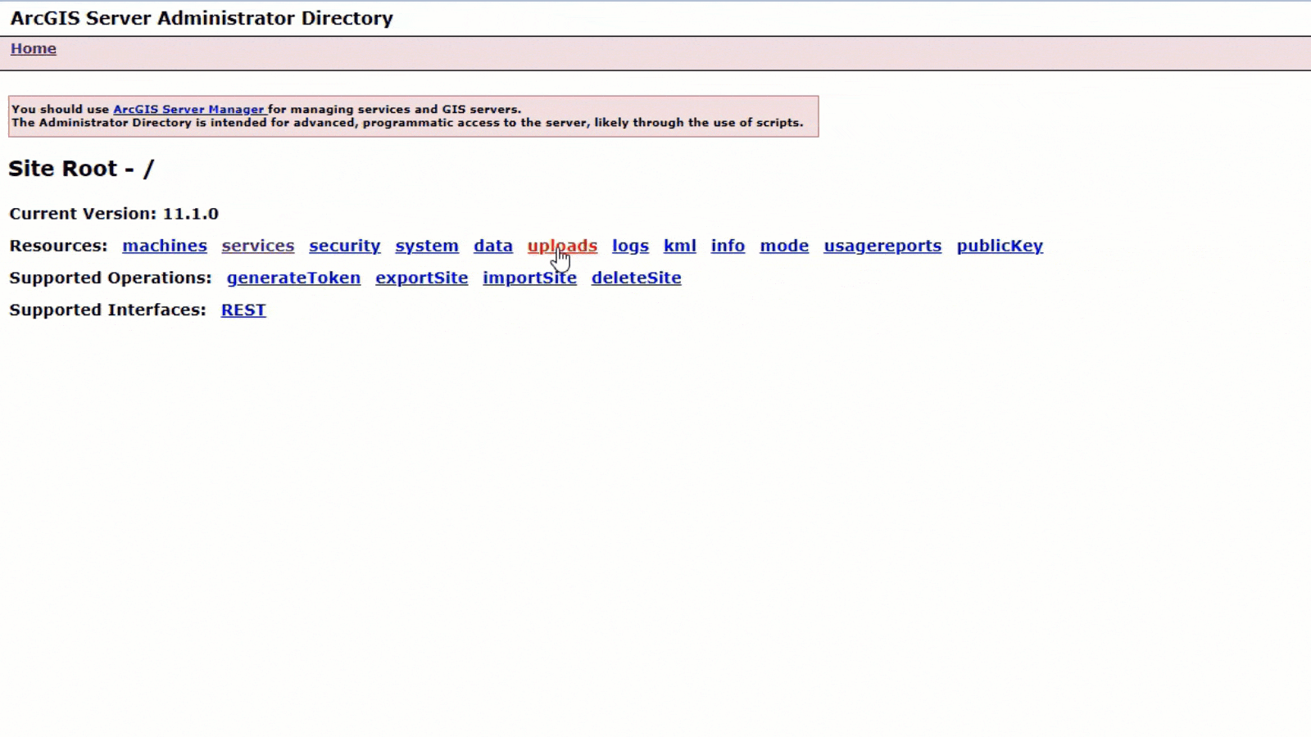Image resolution: width=1311 pixels, height=737 pixels.
Task: Click the 'Supported Interfaces:' label
Action: 107,310
